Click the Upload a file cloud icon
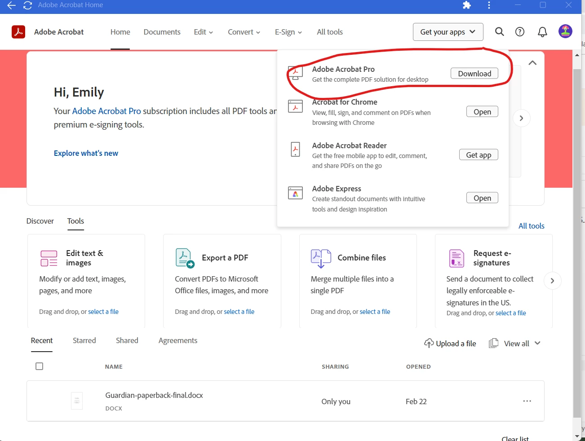This screenshot has height=441, width=585. click(429, 343)
